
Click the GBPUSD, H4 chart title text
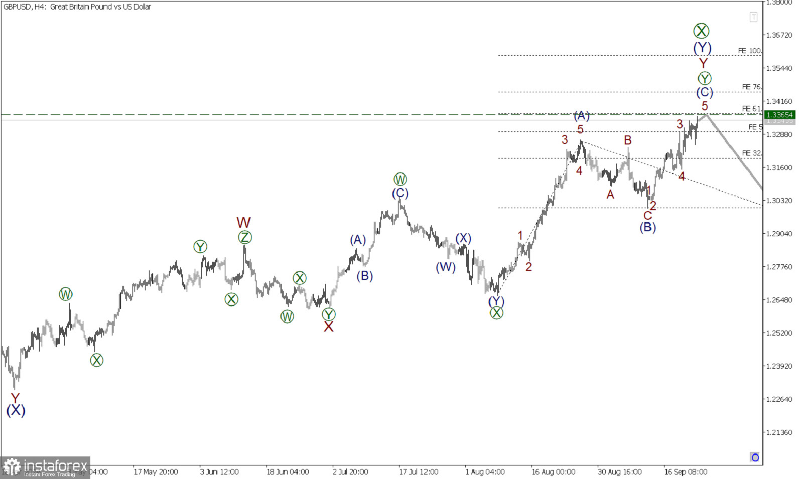click(x=77, y=7)
